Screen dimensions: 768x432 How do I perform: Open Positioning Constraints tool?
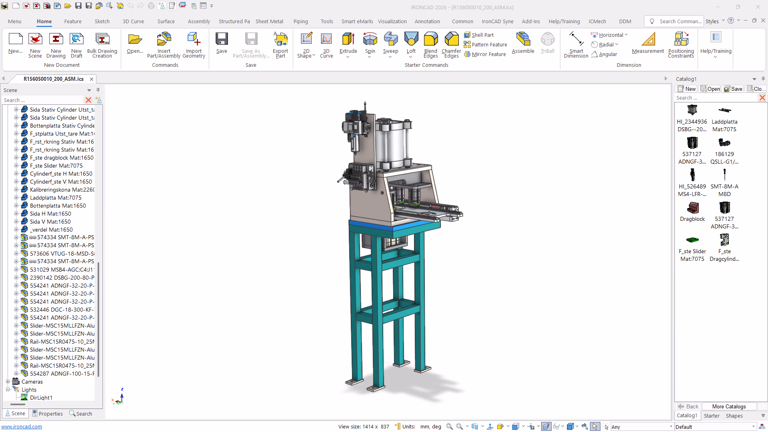click(681, 40)
